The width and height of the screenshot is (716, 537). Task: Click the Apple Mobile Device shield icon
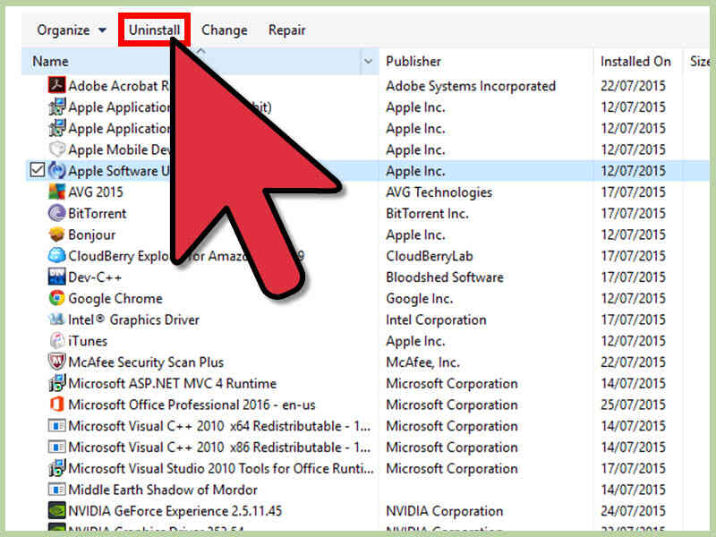point(56,149)
